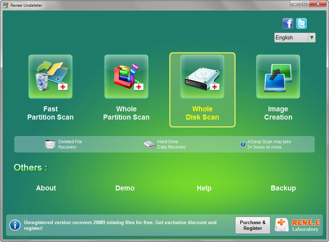Click the blue info icon in bottom banner

click(15, 225)
